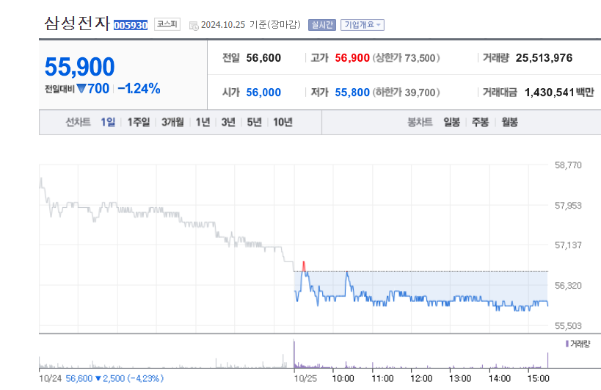601x390 pixels.
Task: Click the 코스피 market badge
Action: click(167, 24)
